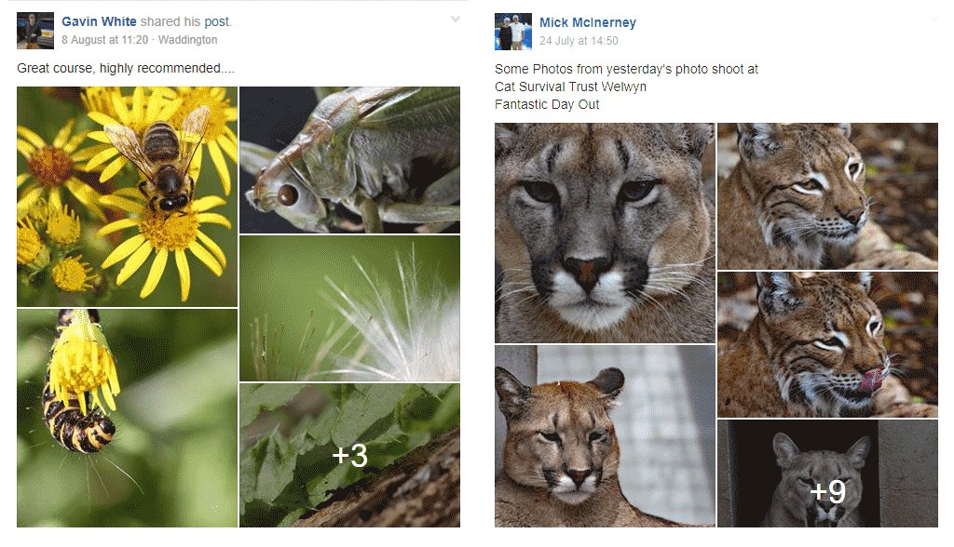The height and width of the screenshot is (547, 954).
Task: Click Mick McInerney's profile picture
Action: coord(512,32)
